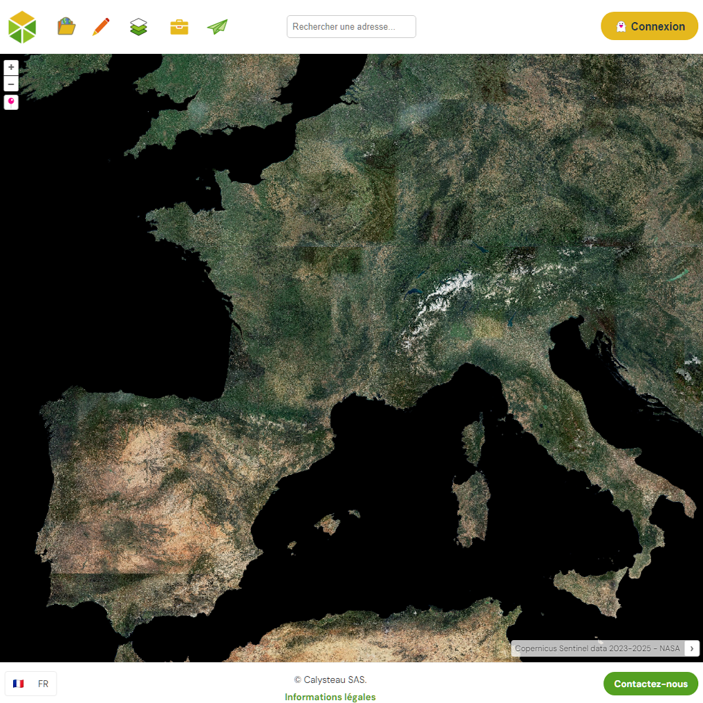
Task: Click the © Calysteau SAS. text
Action: click(330, 679)
